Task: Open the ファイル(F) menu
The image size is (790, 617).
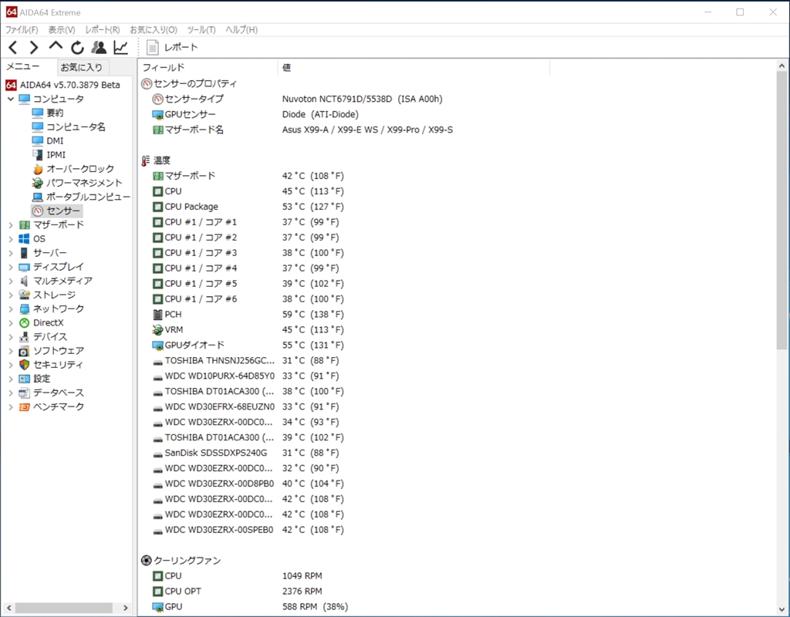Action: [22, 30]
